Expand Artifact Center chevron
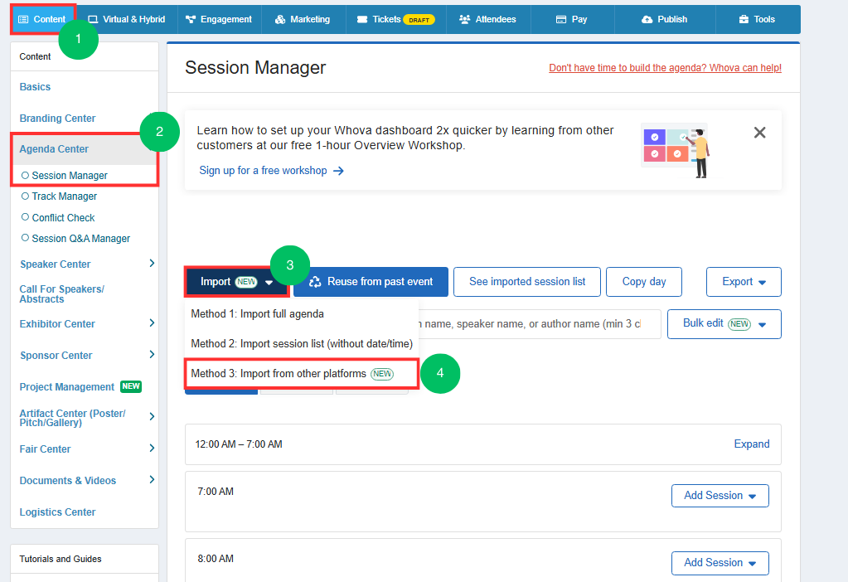 pos(152,416)
